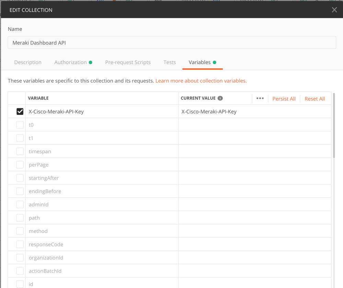This screenshot has height=288, width=343.
Task: Toggle the startingAfter variable checkbox
Action: click(20, 178)
